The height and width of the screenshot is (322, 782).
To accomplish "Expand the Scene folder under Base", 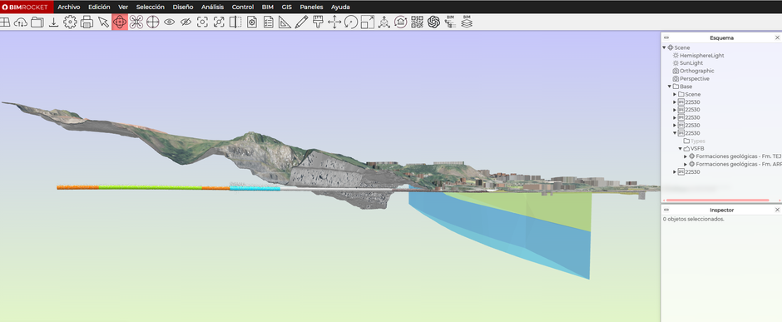I will (676, 94).
